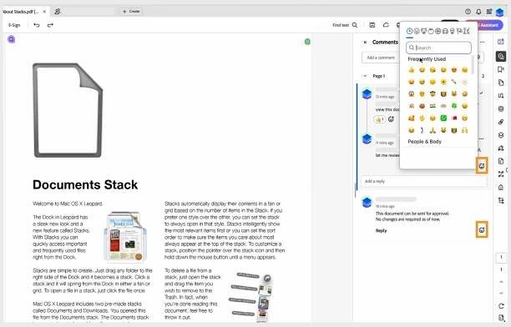Screen dimensions: 511x327
Task: Click the emoji picker scrollbar
Action: (473, 65)
